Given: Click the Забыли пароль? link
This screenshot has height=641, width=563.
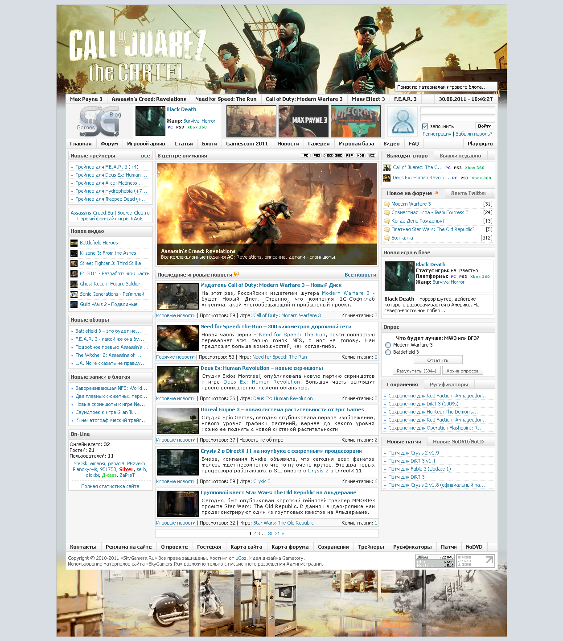Looking at the screenshot, I should 474,134.
